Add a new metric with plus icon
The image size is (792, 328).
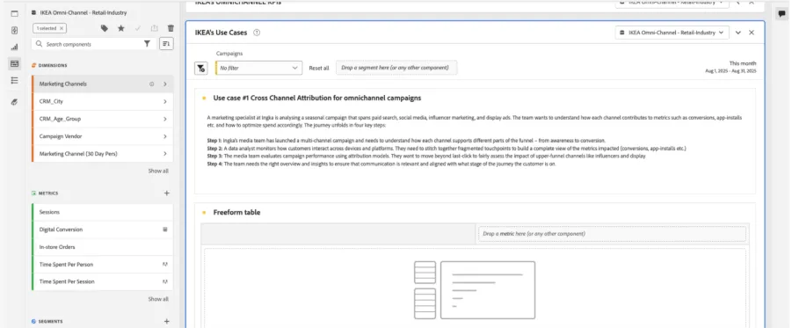[167, 193]
